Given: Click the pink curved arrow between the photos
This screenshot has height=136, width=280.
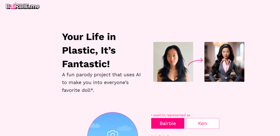Looking at the screenshot, I should pos(196,62).
